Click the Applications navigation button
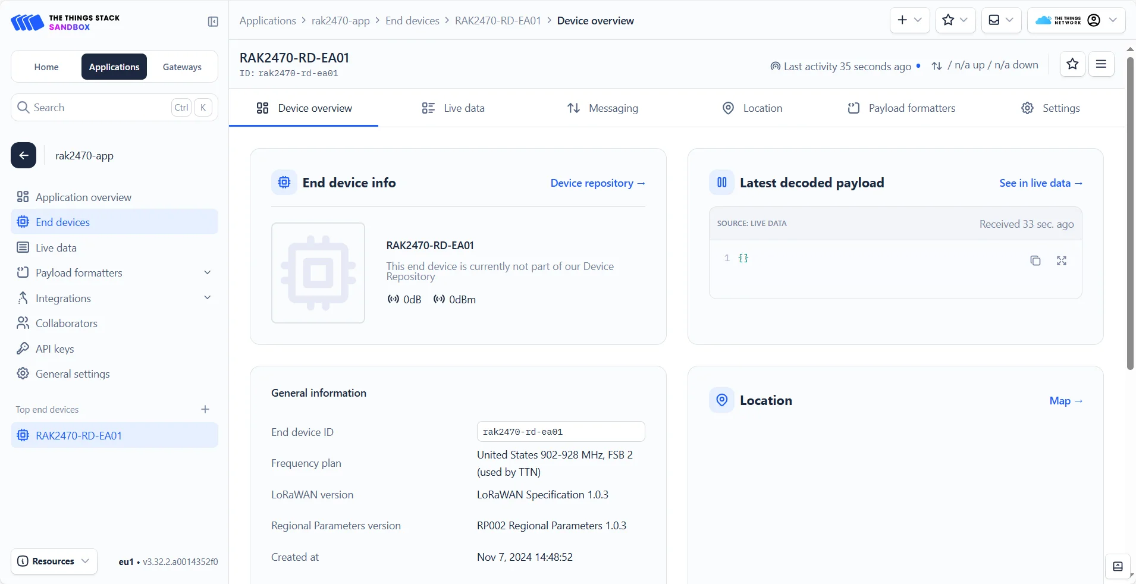Screen dimensions: 1136x584 (114, 67)
